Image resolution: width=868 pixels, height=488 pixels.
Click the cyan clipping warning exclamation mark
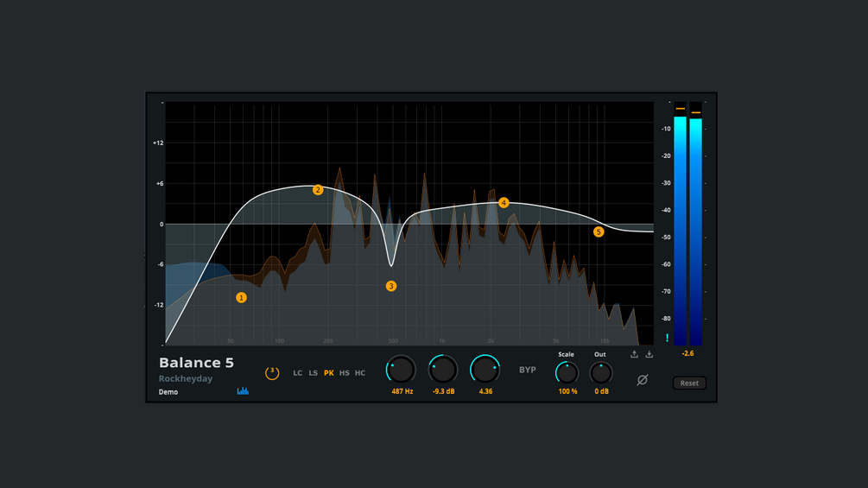[x=667, y=338]
